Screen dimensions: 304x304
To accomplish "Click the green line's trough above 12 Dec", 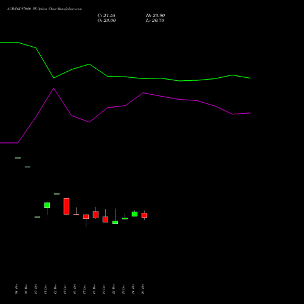I will click(x=54, y=78).
